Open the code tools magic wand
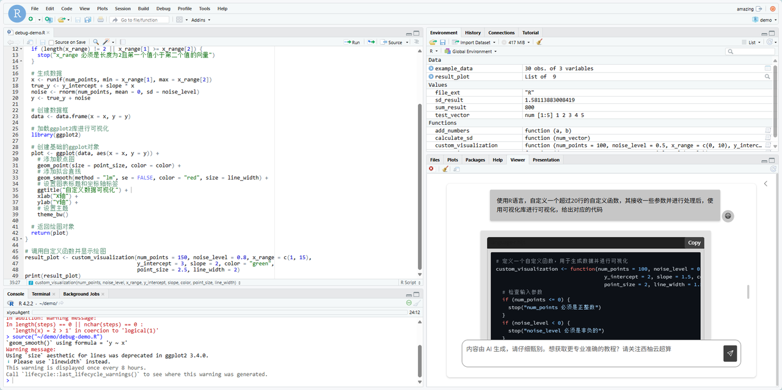 click(106, 42)
